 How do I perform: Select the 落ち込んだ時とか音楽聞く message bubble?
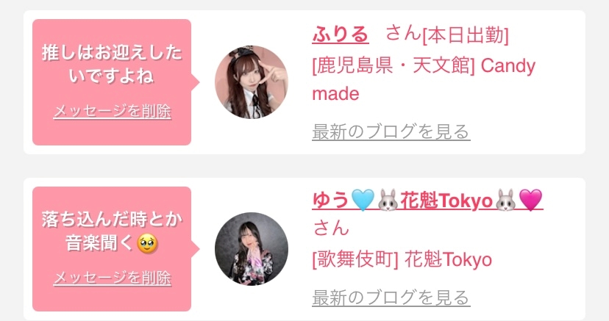tap(112, 249)
